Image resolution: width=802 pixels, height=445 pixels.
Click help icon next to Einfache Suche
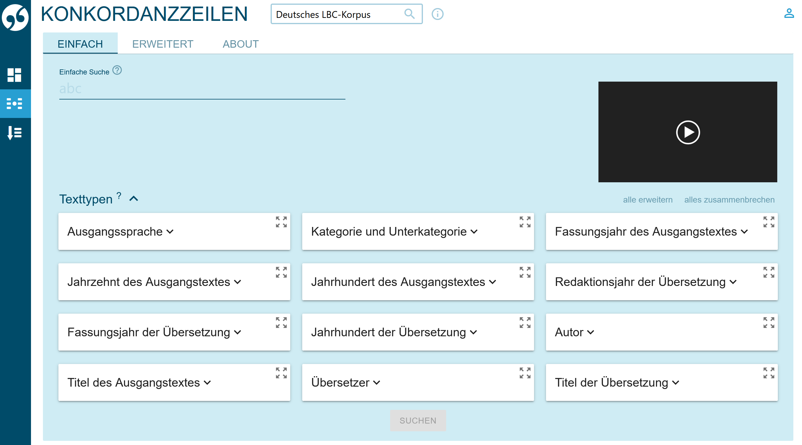[117, 70]
